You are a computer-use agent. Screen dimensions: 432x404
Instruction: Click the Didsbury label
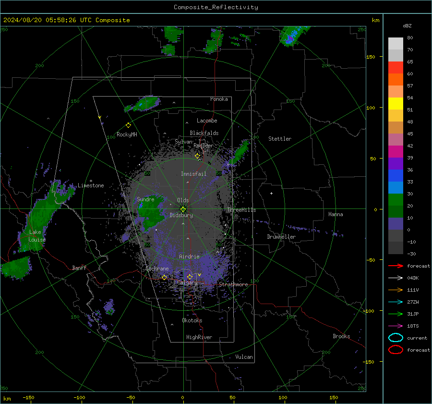[181, 215]
